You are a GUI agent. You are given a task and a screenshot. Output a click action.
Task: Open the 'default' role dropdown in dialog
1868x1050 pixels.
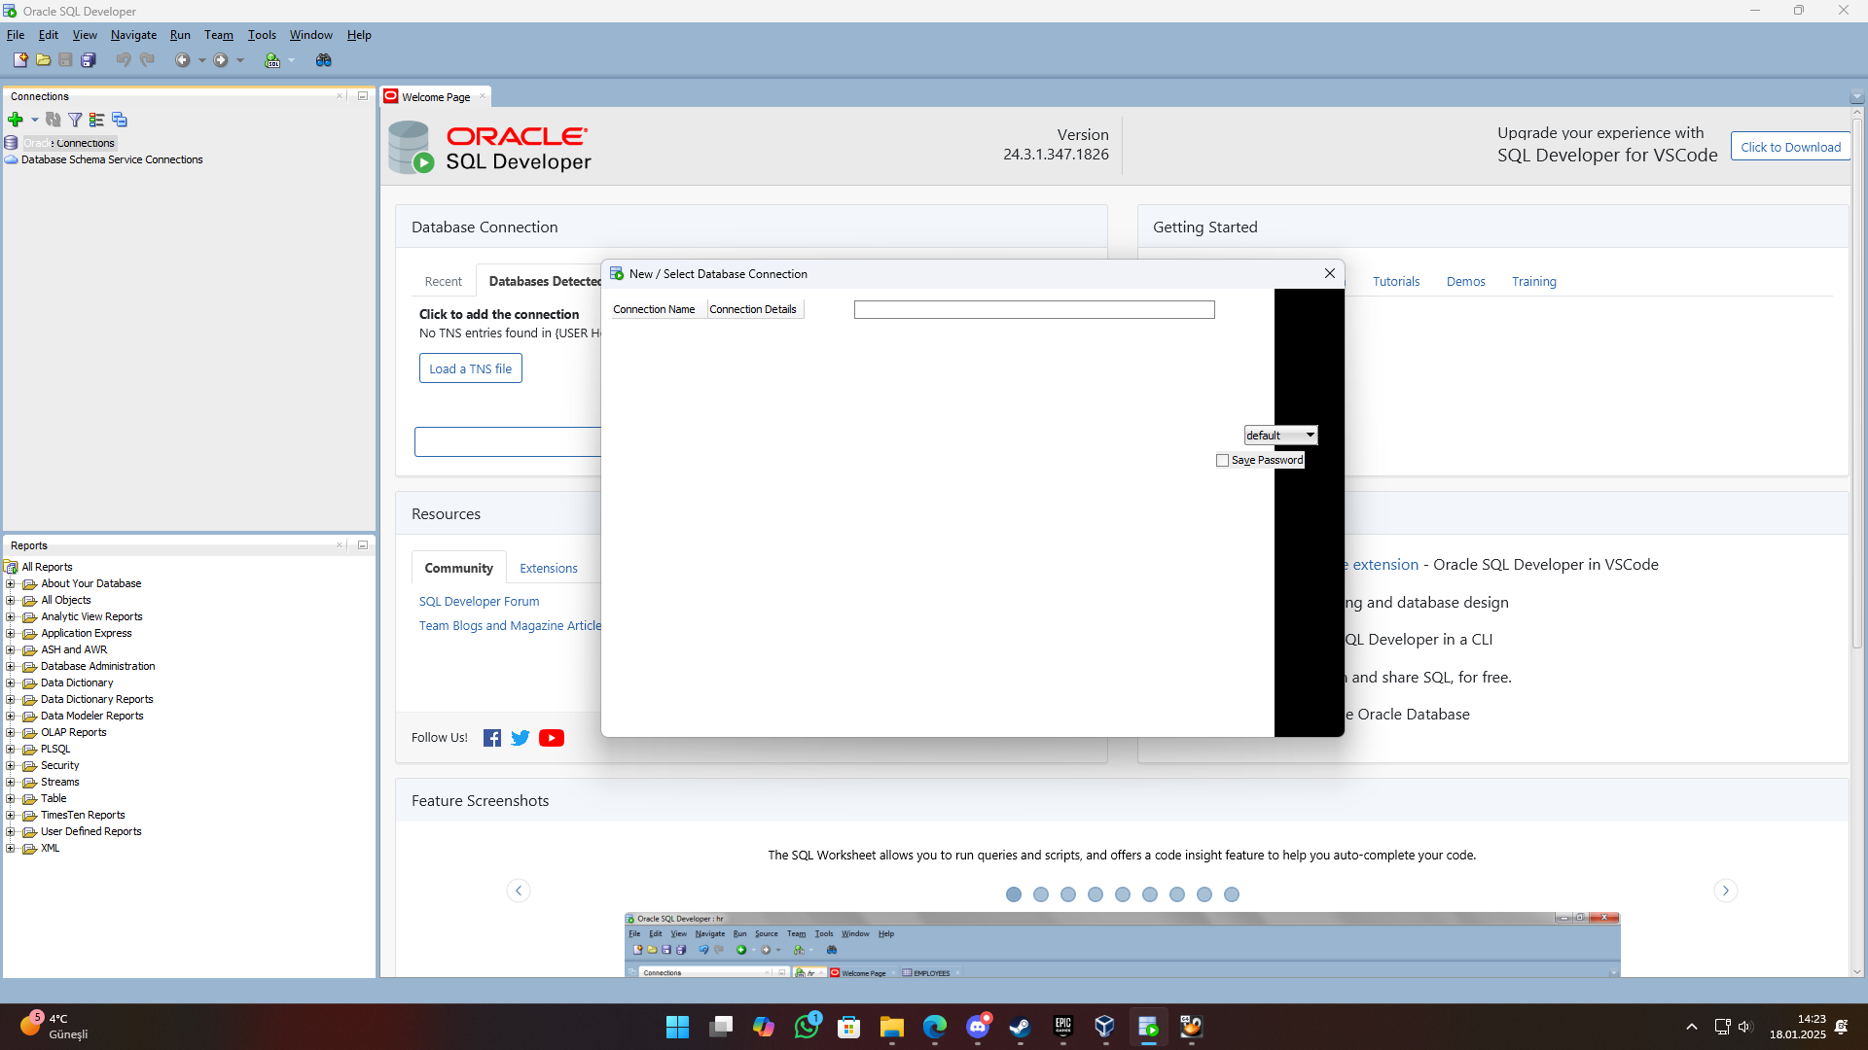1280,436
